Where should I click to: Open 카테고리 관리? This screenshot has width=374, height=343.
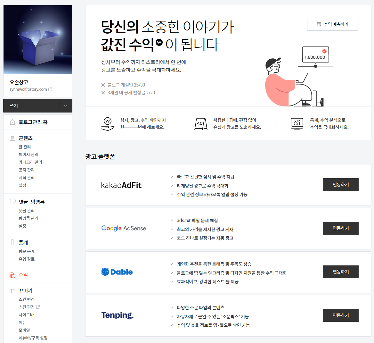click(30, 162)
